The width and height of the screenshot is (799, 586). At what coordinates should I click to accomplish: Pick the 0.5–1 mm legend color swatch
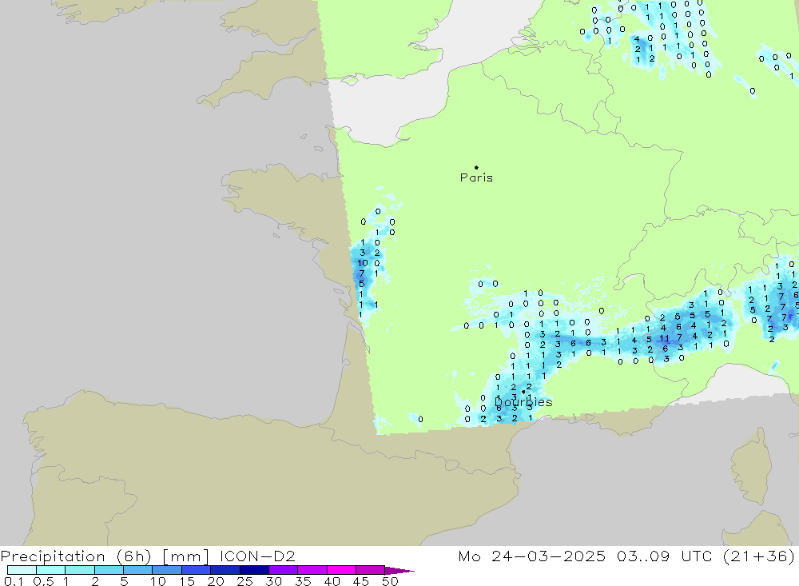(50, 570)
